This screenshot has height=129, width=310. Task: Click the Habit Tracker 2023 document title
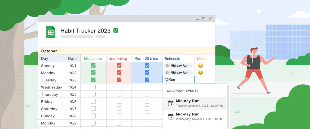pyautogui.click(x=86, y=31)
